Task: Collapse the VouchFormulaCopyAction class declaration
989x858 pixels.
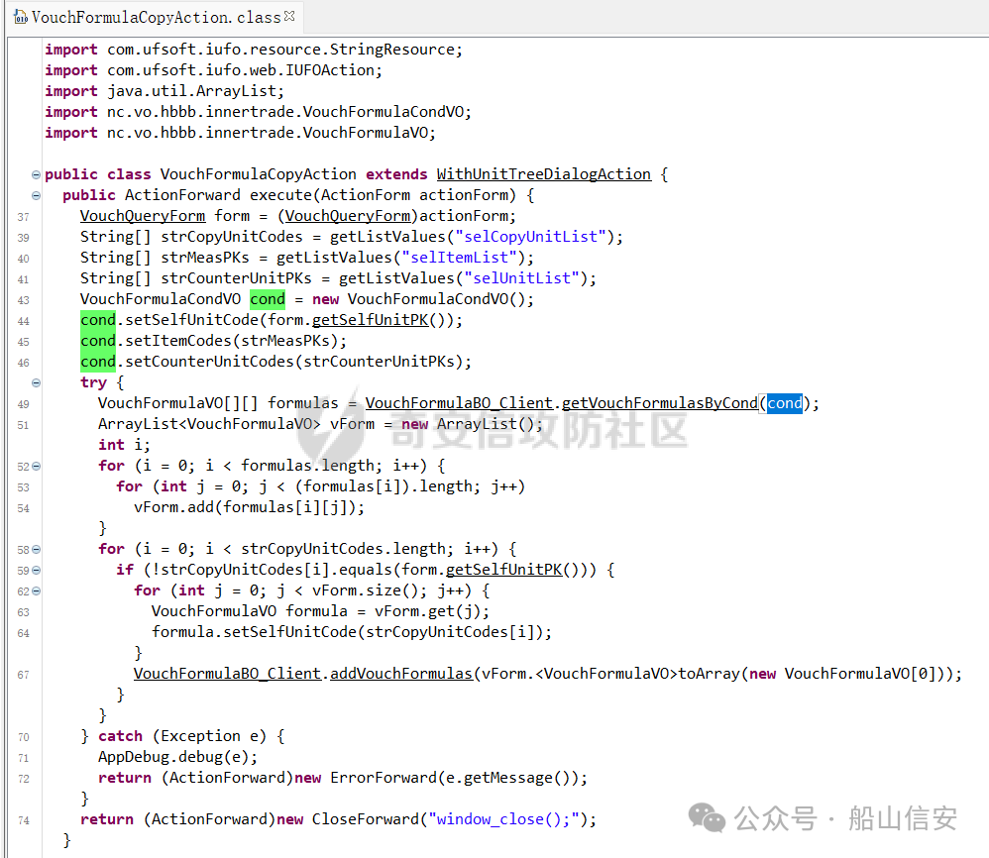Action: pos(37,174)
